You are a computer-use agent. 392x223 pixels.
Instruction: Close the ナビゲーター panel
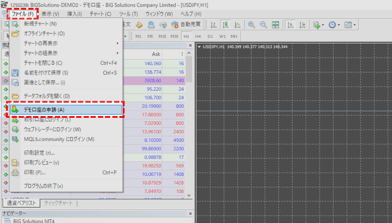[x=190, y=213]
